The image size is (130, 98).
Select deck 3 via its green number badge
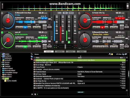(x=2, y=32)
